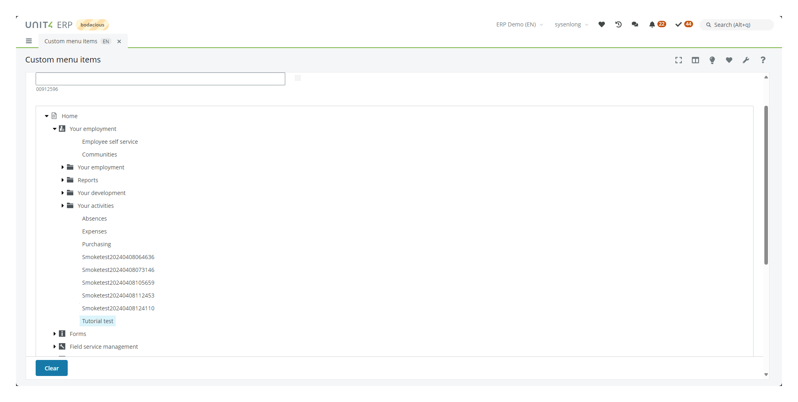798x402 pixels.
Task: Click the favorites heart icon in header
Action: pos(601,24)
